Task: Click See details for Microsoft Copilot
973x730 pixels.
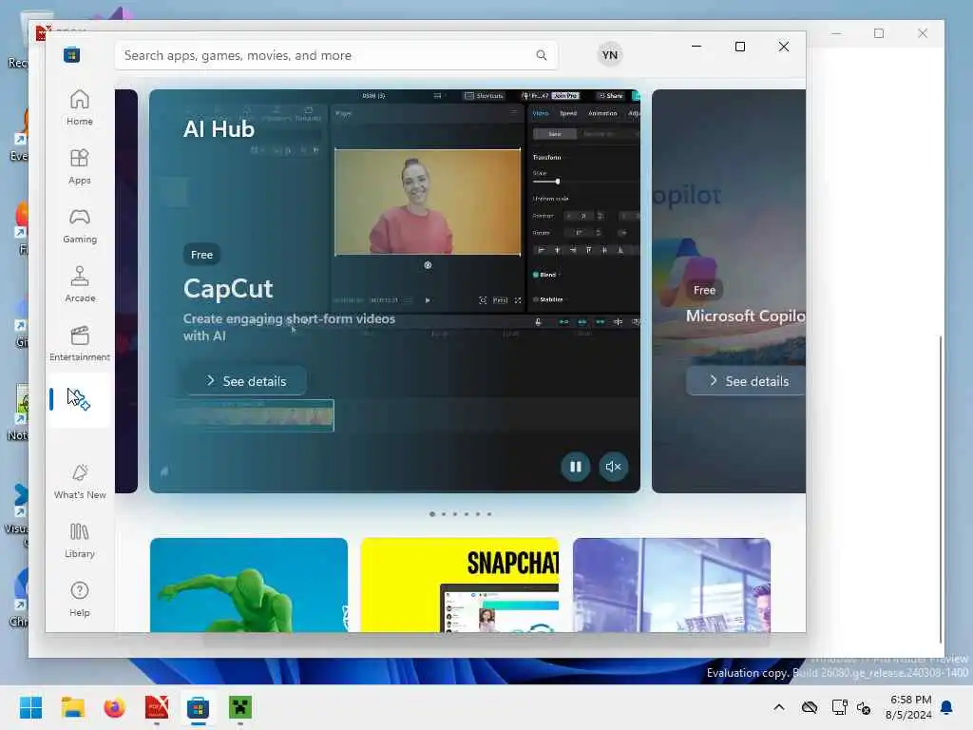Action: pos(747,381)
